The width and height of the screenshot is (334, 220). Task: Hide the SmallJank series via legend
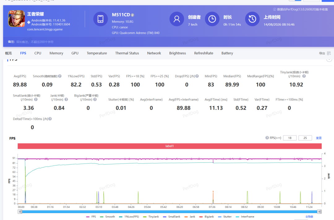click(x=171, y=217)
